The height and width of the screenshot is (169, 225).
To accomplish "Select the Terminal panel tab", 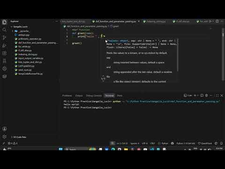I will click(109, 96).
